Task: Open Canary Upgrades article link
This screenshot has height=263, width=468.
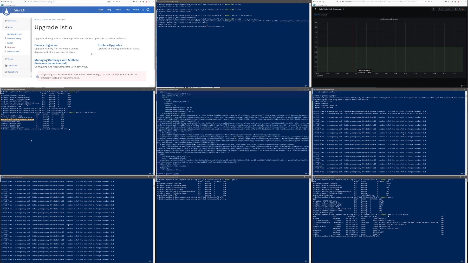Action: point(46,45)
